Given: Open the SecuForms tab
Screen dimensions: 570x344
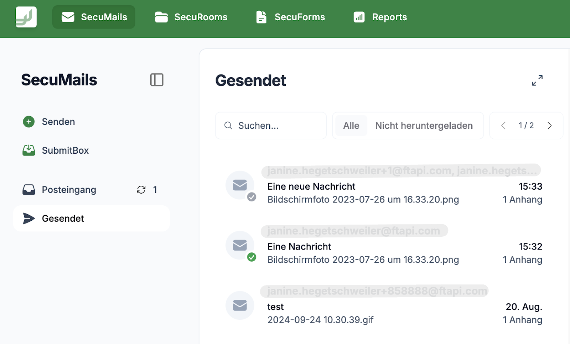Looking at the screenshot, I should [x=291, y=17].
